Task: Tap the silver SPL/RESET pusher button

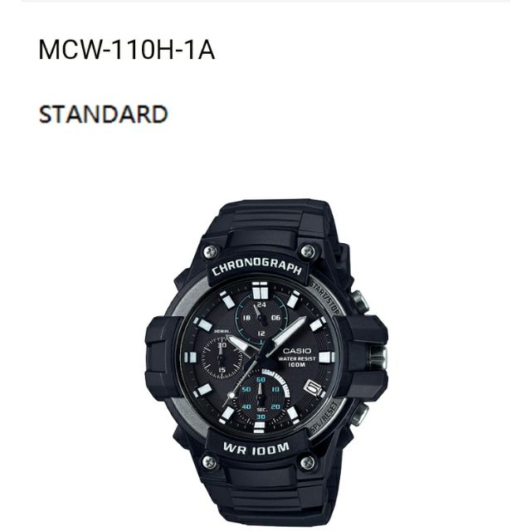Action: coord(359,414)
